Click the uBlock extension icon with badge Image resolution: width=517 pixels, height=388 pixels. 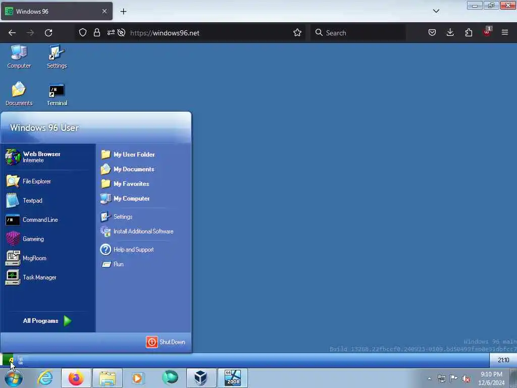point(487,32)
